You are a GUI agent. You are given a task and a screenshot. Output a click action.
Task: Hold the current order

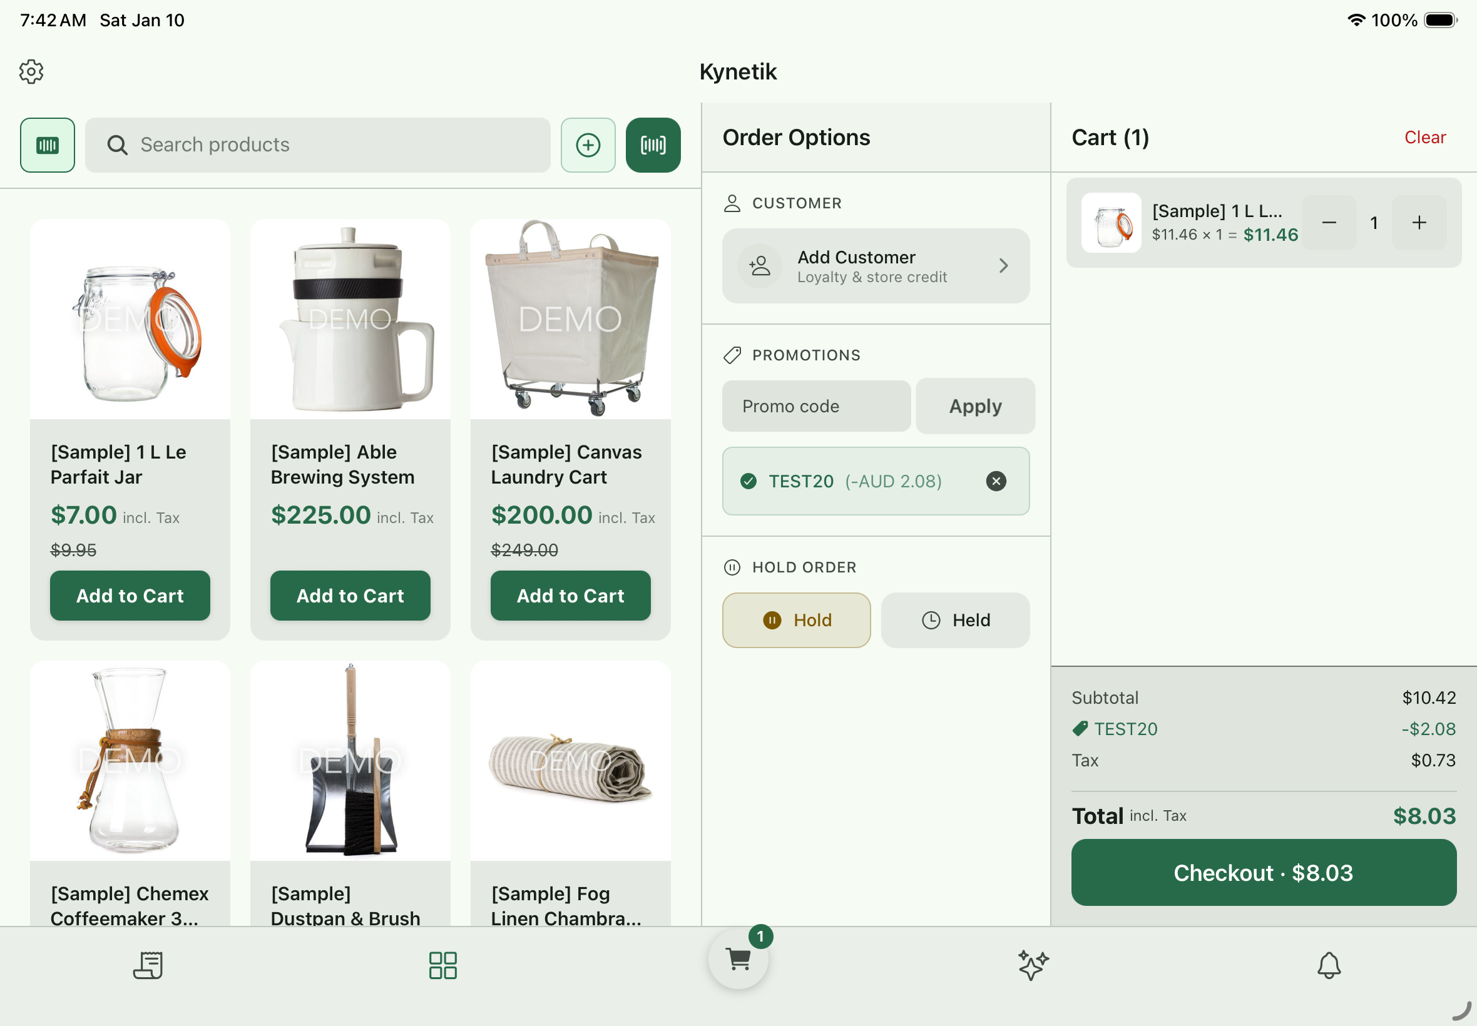click(x=796, y=620)
